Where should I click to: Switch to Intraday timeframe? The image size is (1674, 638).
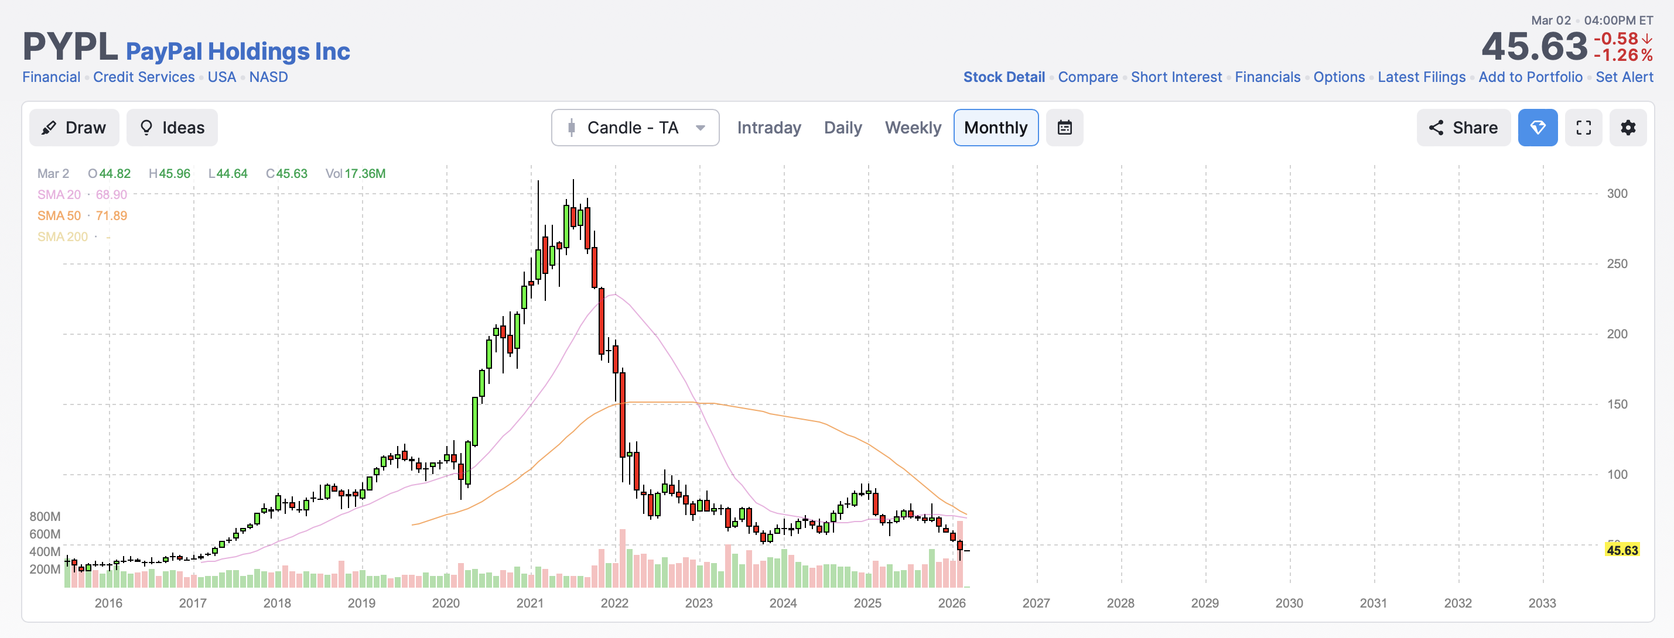(x=768, y=128)
